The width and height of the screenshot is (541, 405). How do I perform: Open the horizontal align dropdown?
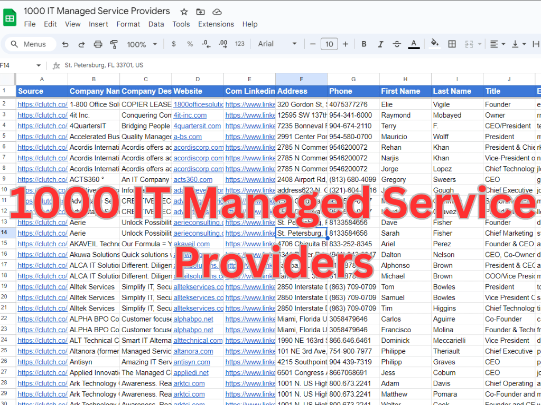pos(497,44)
